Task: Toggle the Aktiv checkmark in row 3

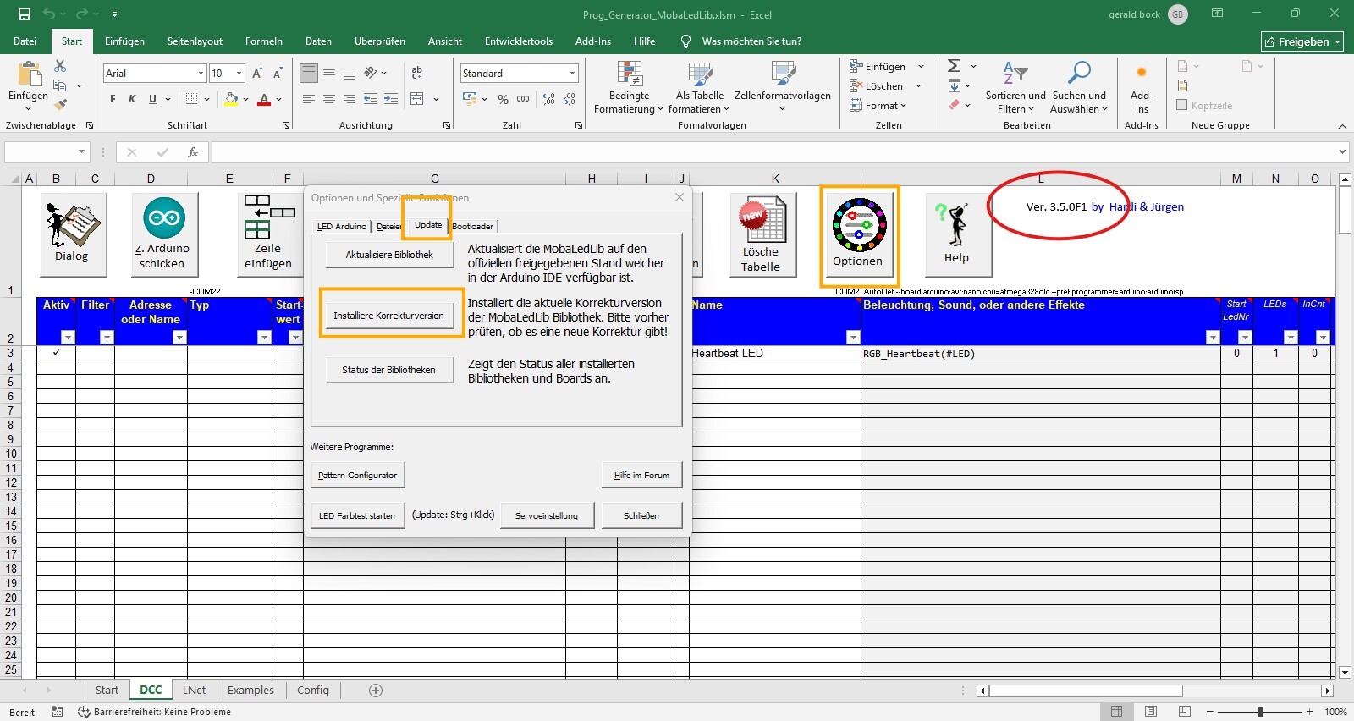Action: coord(56,353)
